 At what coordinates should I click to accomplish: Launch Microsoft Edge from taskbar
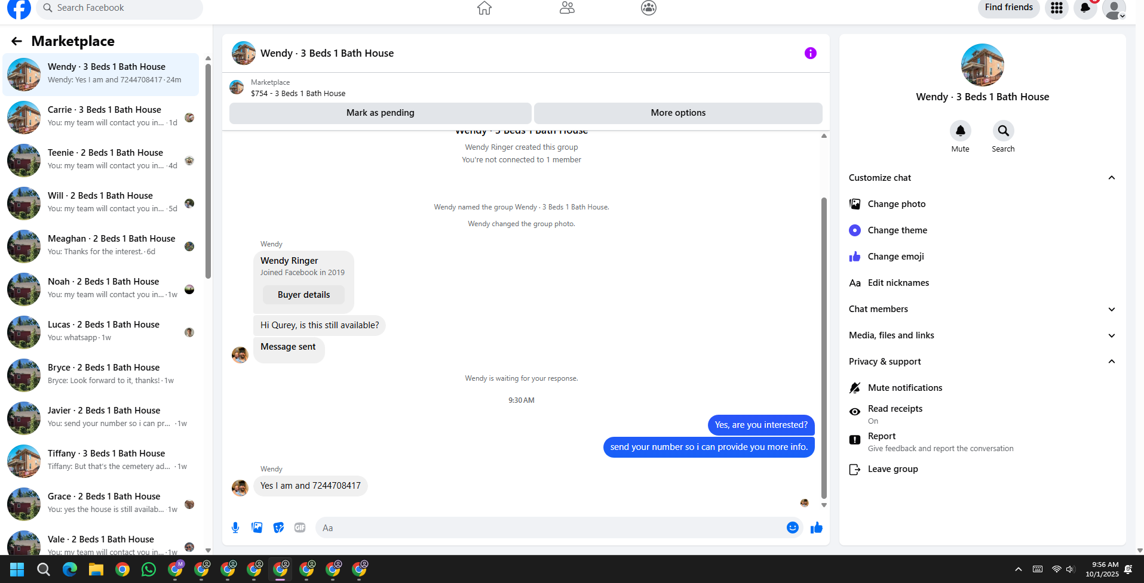(x=70, y=569)
